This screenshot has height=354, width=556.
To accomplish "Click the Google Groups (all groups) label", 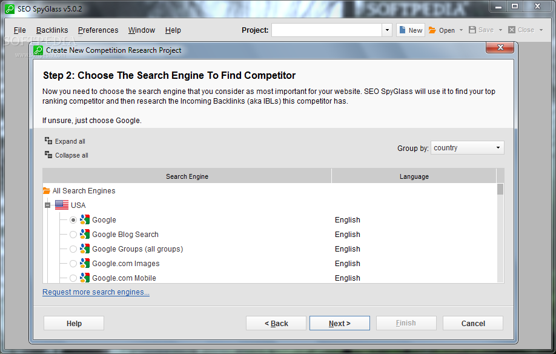I will [137, 249].
